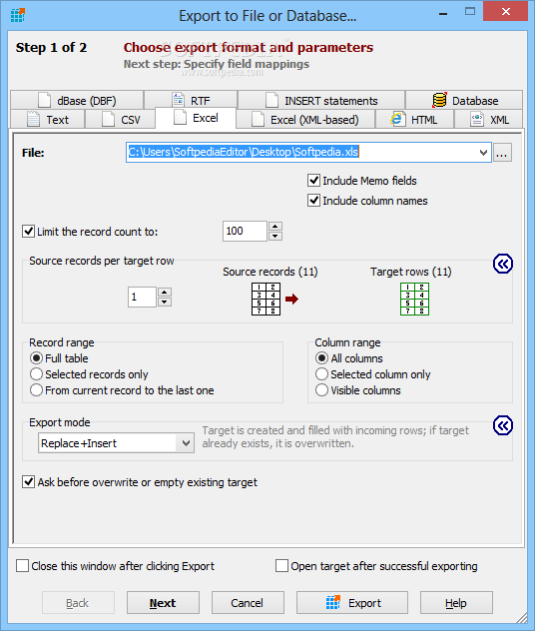The width and height of the screenshot is (535, 631).
Task: Click the Next button
Action: click(x=163, y=602)
